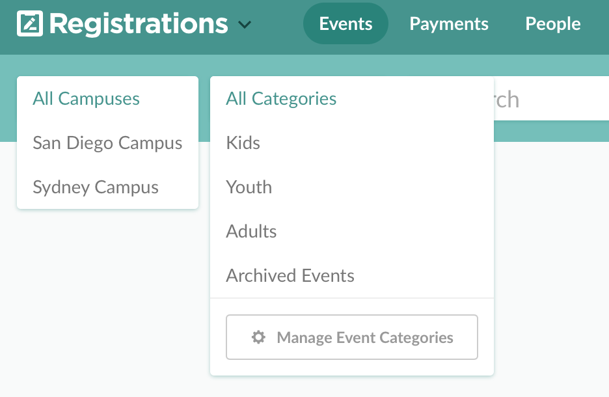Select All Categories filter option
The width and height of the screenshot is (609, 397).
[281, 99]
